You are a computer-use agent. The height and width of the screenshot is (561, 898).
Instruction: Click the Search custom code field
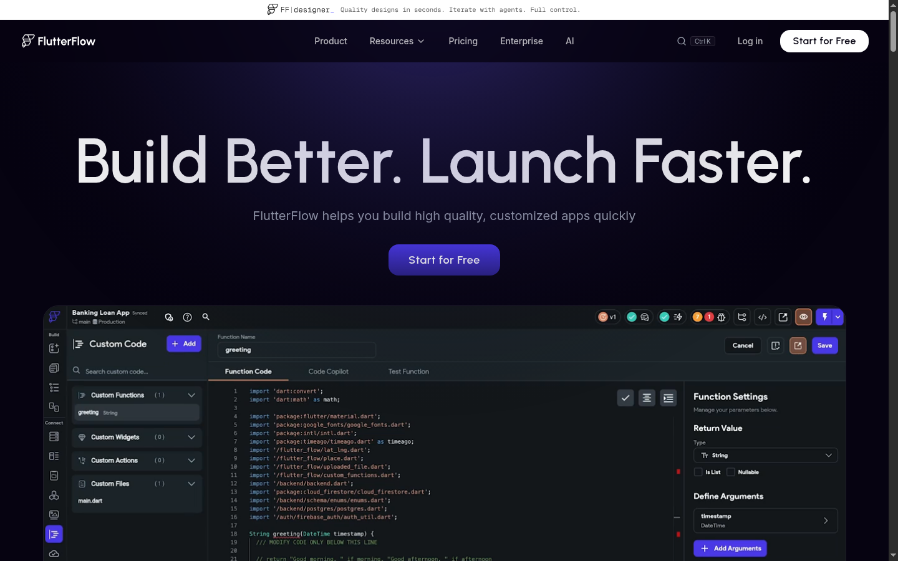point(137,371)
